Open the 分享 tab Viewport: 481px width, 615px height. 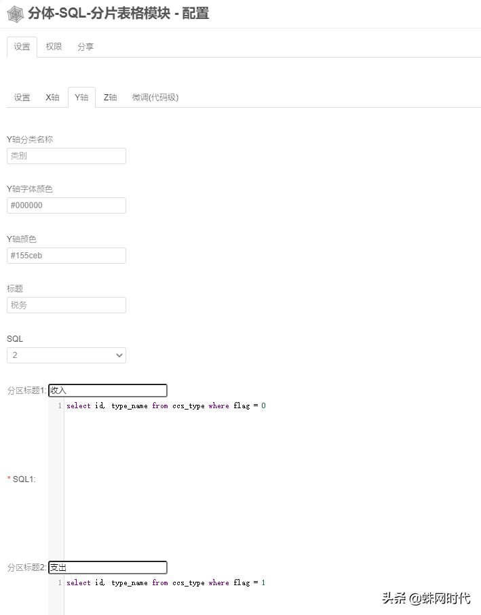pos(85,47)
